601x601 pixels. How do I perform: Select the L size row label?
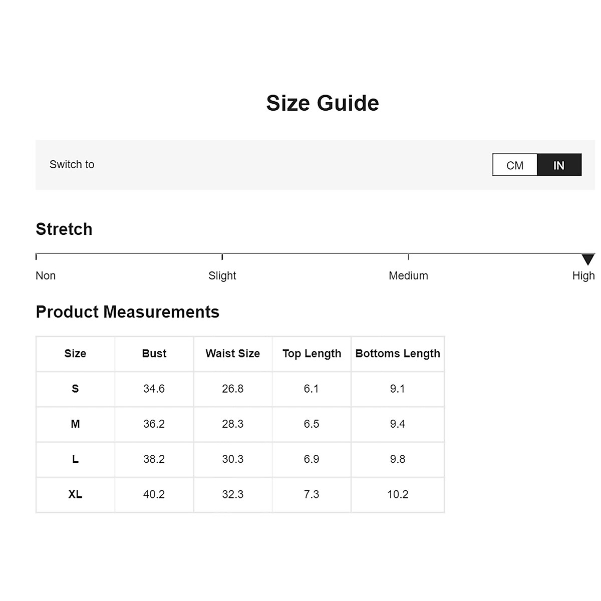tap(75, 459)
